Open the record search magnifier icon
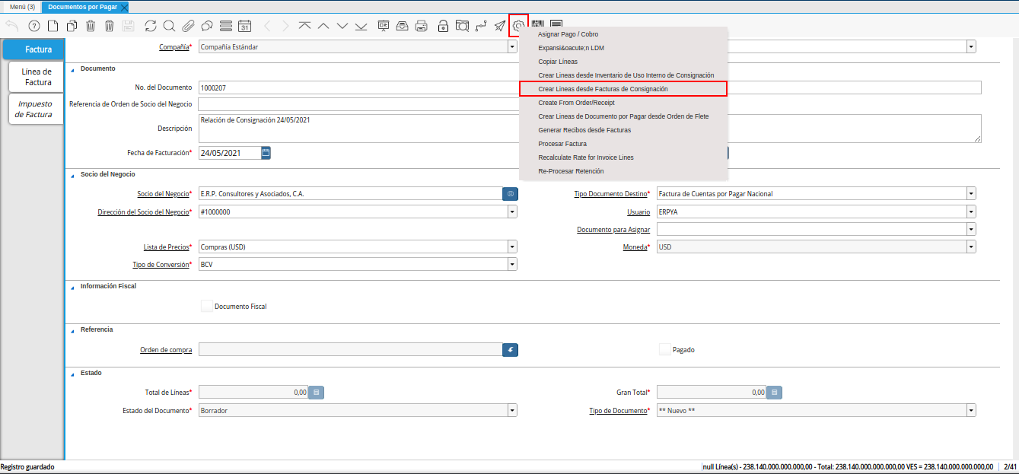The height and width of the screenshot is (474, 1019). pos(169,26)
